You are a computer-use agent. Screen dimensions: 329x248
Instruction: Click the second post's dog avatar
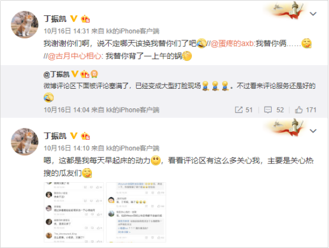tap(24, 142)
